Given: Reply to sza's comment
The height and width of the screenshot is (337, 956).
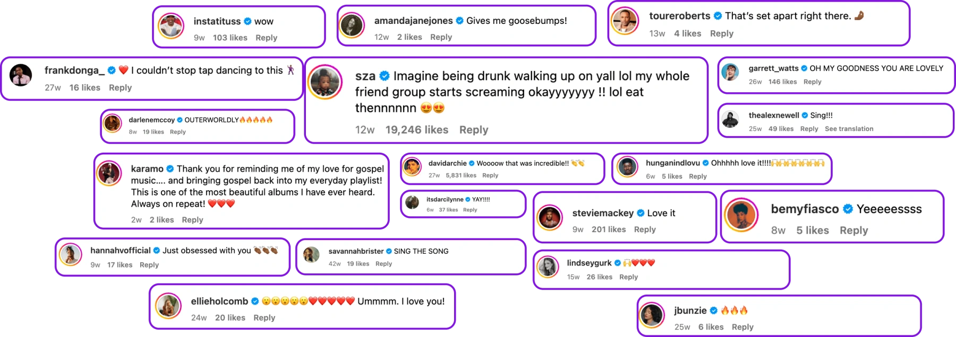Looking at the screenshot, I should click(x=473, y=130).
